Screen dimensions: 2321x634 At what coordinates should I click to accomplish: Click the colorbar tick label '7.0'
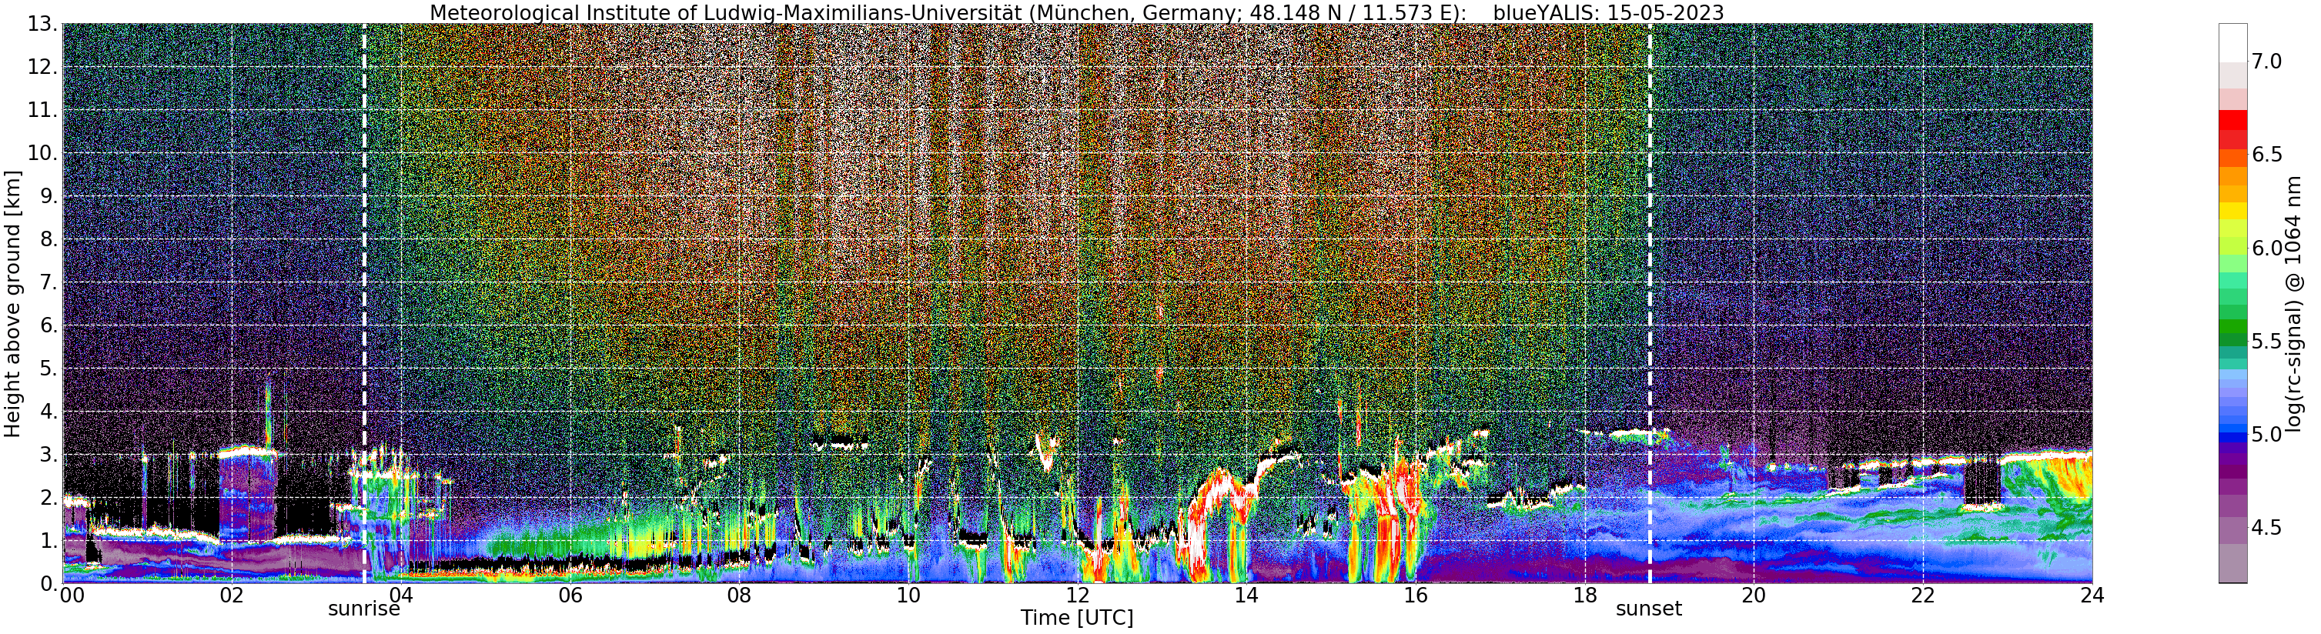[2267, 62]
